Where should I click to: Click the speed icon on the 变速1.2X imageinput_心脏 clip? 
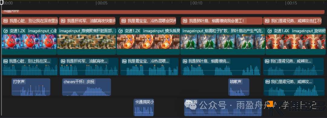[x=6, y=31]
